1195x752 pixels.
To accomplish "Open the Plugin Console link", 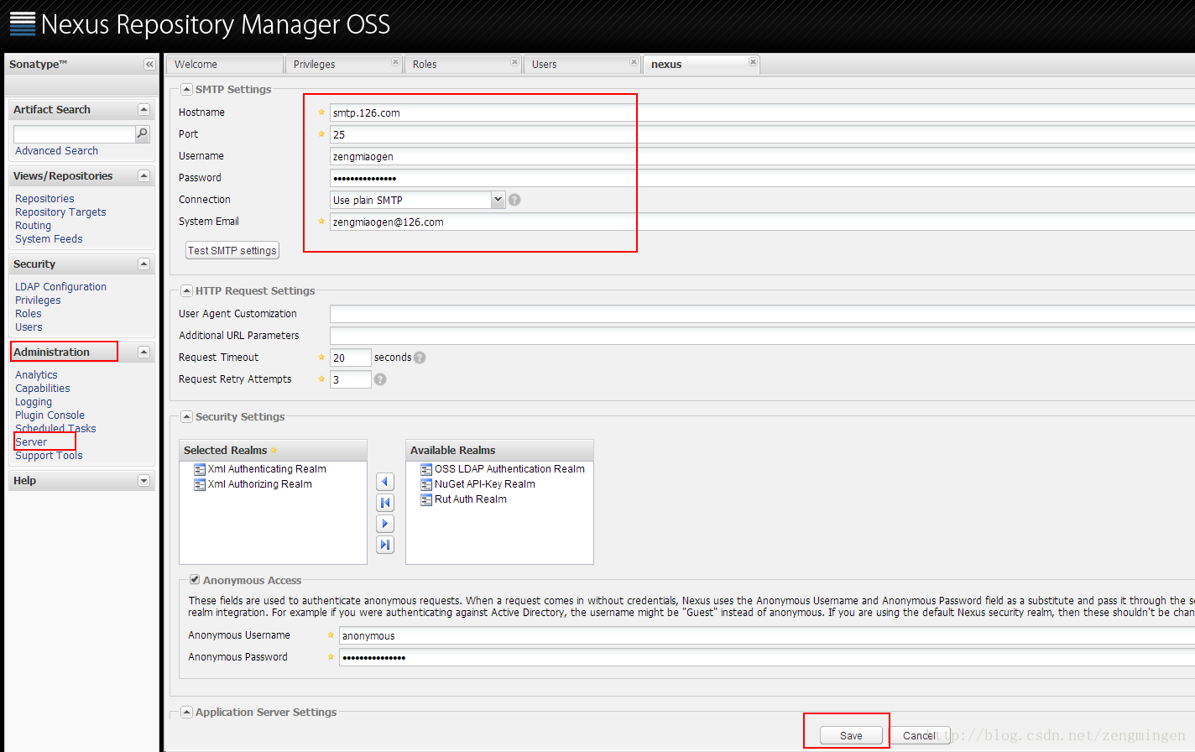I will (x=50, y=415).
